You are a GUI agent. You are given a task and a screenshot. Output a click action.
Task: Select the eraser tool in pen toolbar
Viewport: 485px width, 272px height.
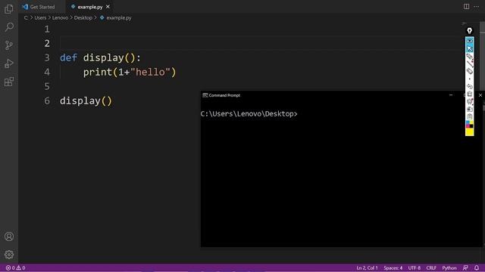pyautogui.click(x=470, y=71)
